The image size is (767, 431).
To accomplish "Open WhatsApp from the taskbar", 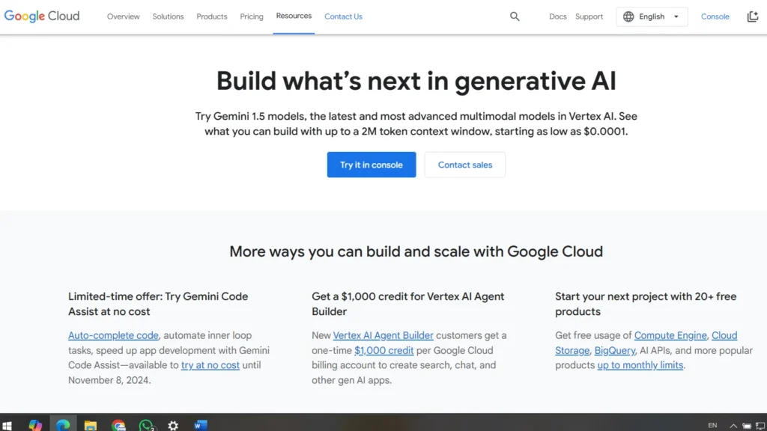I will pyautogui.click(x=146, y=426).
